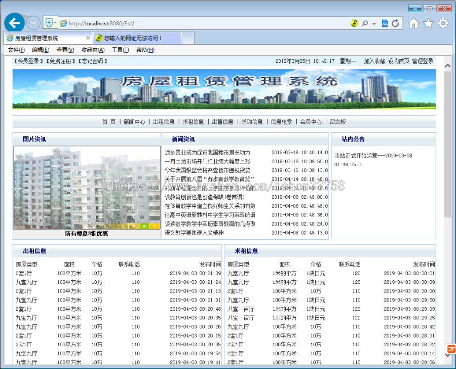Image resolution: width=456 pixels, height=369 pixels.
Task: Click the Home icon on the browser toolbar
Action: [413, 23]
